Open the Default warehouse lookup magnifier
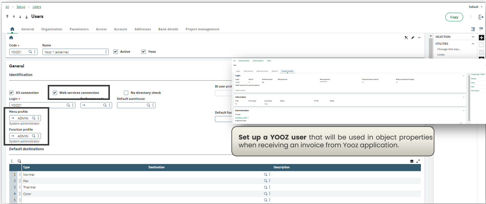 pos(148,105)
